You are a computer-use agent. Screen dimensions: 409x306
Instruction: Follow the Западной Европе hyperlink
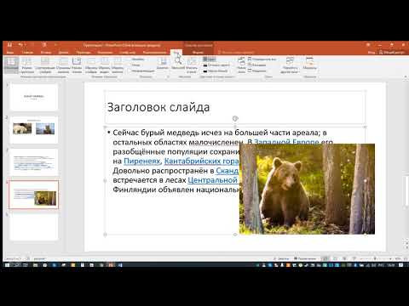click(x=286, y=142)
